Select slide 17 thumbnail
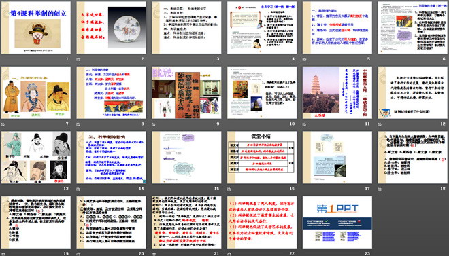Viewport: 449px width, 256px height. tap(337, 158)
